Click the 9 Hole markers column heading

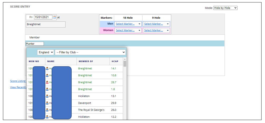click(x=156, y=18)
